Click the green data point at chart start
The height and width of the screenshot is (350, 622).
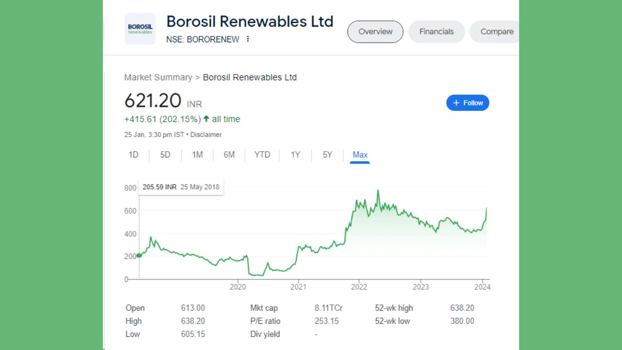coord(139,255)
